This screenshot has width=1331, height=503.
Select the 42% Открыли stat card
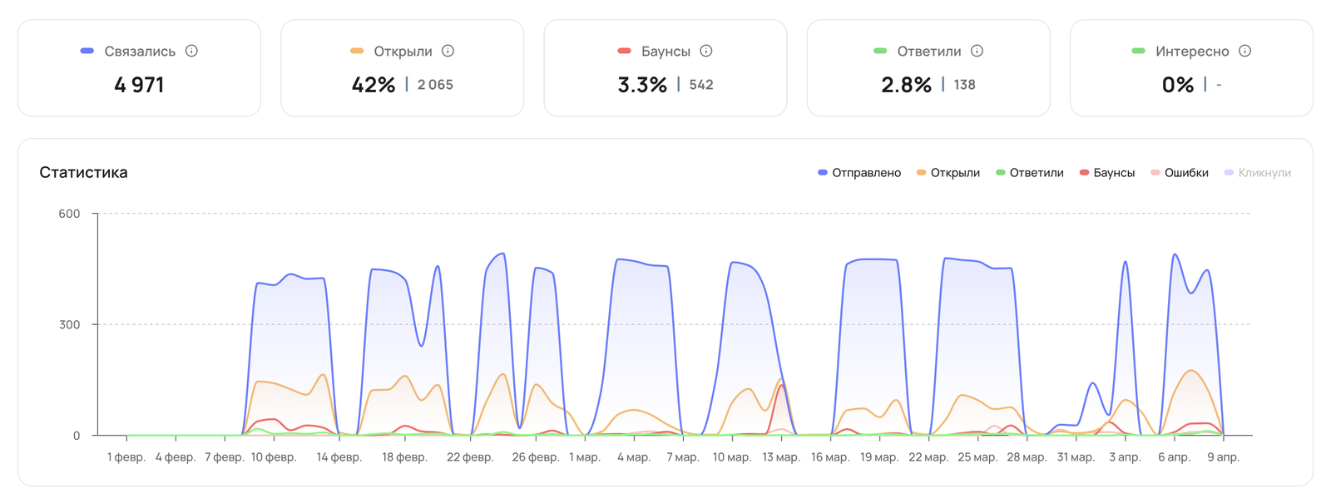coord(402,68)
